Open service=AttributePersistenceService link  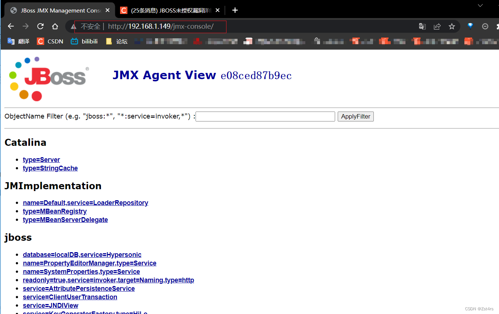click(x=79, y=289)
